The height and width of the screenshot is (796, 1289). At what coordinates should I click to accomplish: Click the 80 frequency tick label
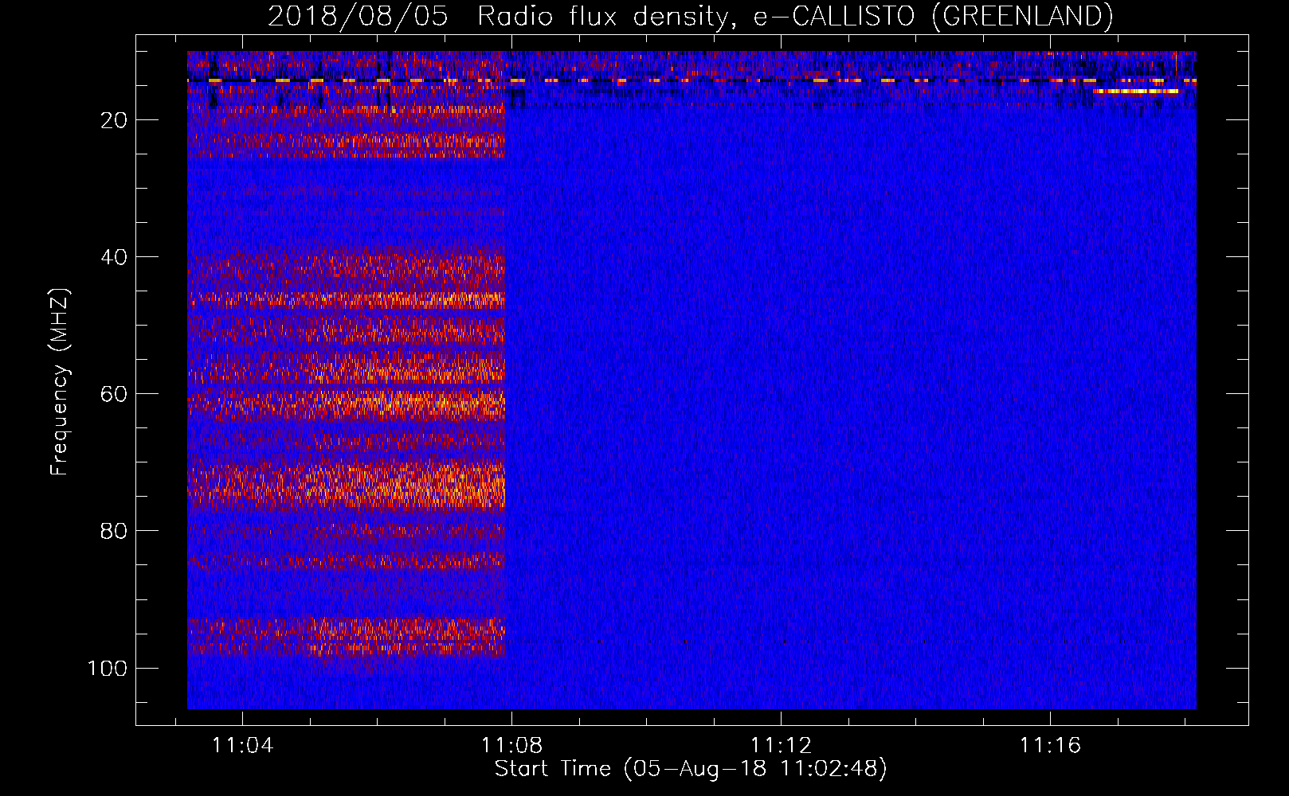coord(114,531)
